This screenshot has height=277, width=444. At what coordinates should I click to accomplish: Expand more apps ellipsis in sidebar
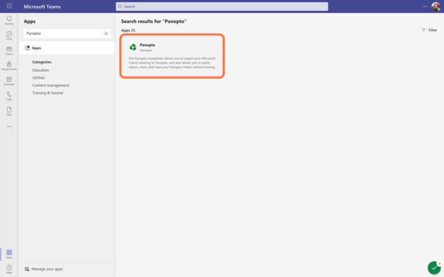coord(9,126)
